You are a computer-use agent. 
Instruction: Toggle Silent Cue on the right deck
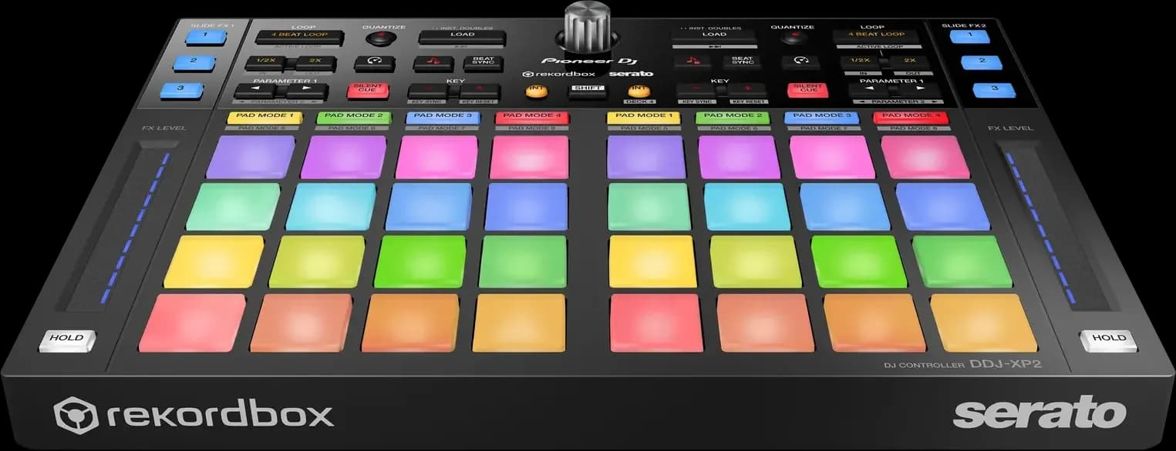pos(807,90)
